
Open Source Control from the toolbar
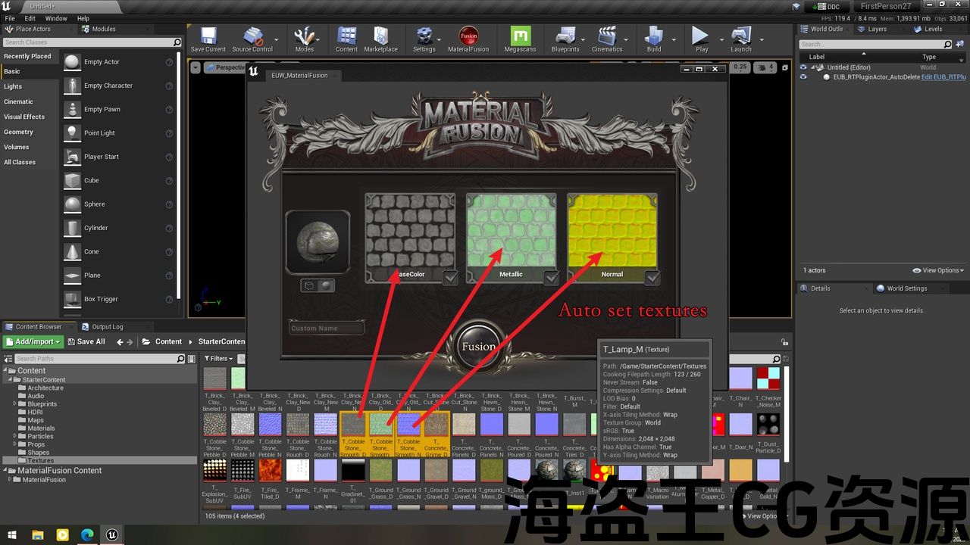[x=252, y=37]
